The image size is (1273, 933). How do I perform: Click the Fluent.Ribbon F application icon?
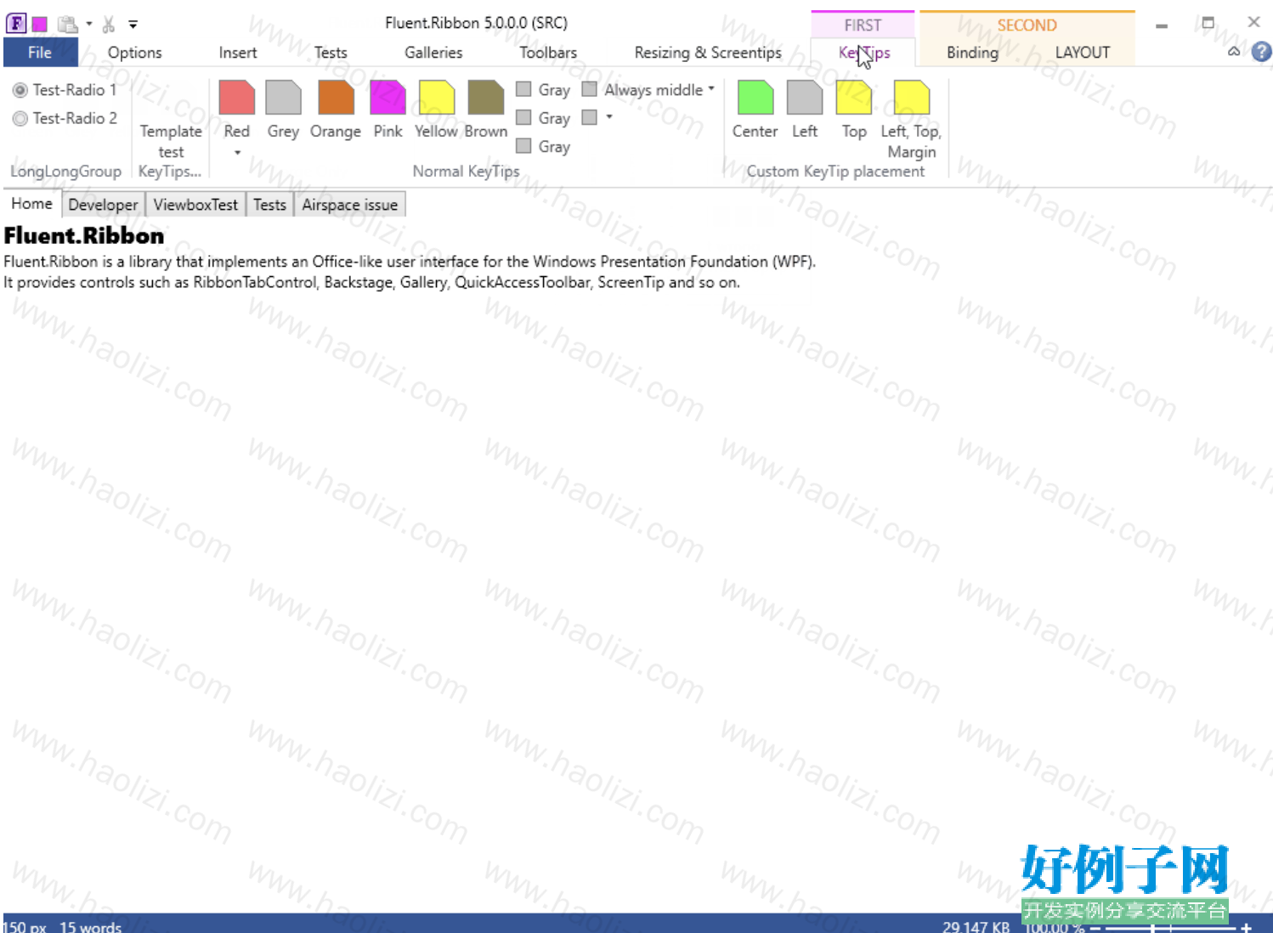click(15, 23)
